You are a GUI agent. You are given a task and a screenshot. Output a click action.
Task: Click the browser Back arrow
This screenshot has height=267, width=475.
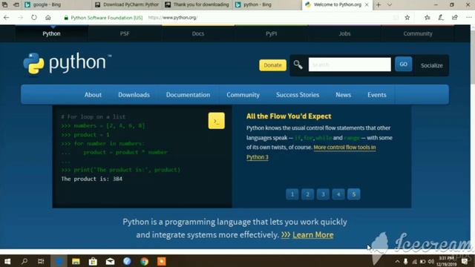[7, 18]
